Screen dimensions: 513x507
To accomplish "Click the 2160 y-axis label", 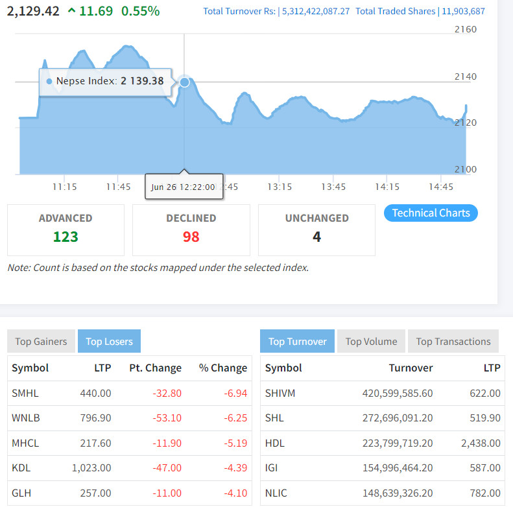I will 466,29.
